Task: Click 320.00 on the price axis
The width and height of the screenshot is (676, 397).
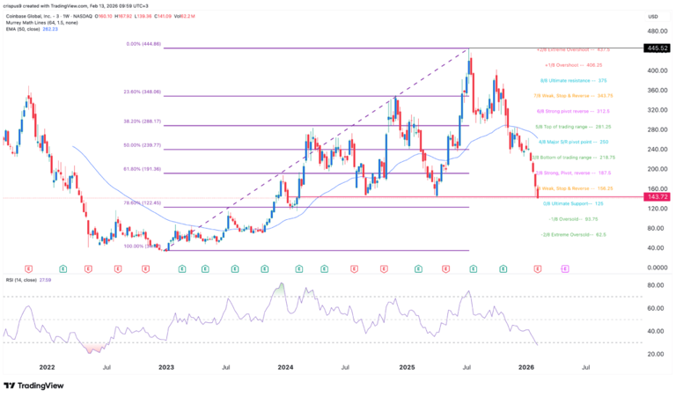Action: (x=657, y=110)
